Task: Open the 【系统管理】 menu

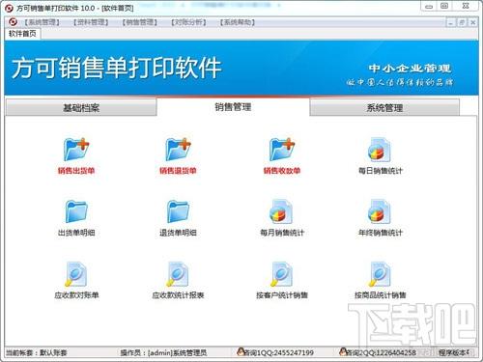Action: pyautogui.click(x=43, y=22)
